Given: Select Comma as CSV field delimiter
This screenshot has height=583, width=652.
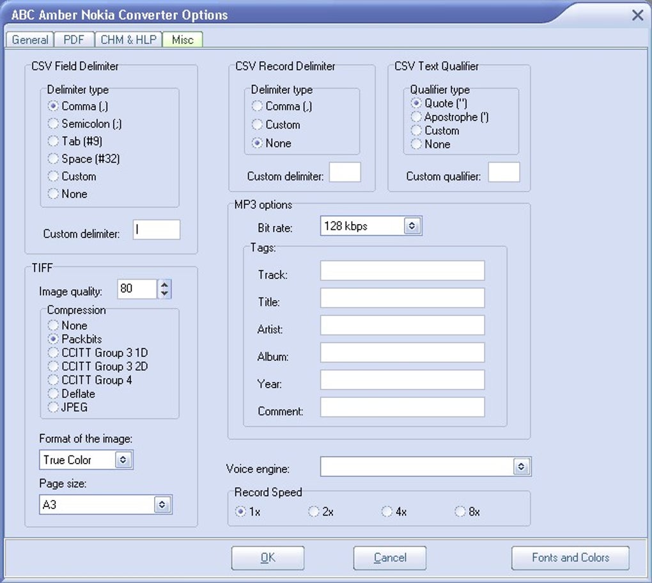Looking at the screenshot, I should (78, 106).
